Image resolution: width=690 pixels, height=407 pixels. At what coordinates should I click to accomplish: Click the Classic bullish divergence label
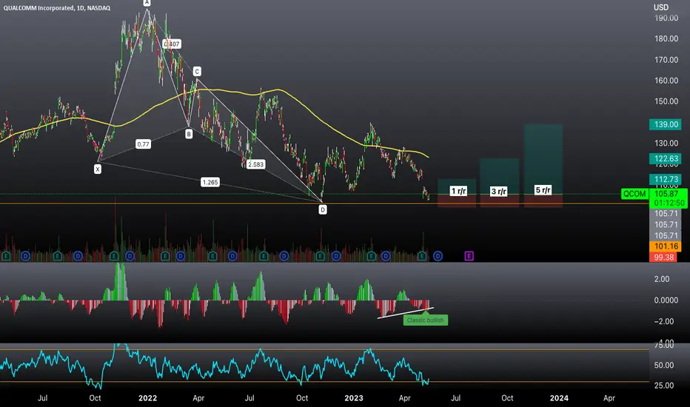pyautogui.click(x=426, y=320)
